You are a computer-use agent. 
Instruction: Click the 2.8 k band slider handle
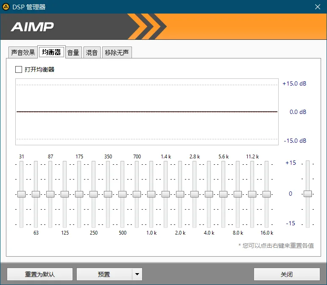coord(194,194)
